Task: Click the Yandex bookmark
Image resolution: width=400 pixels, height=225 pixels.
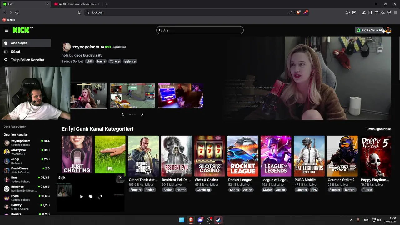Action: (x=9, y=20)
